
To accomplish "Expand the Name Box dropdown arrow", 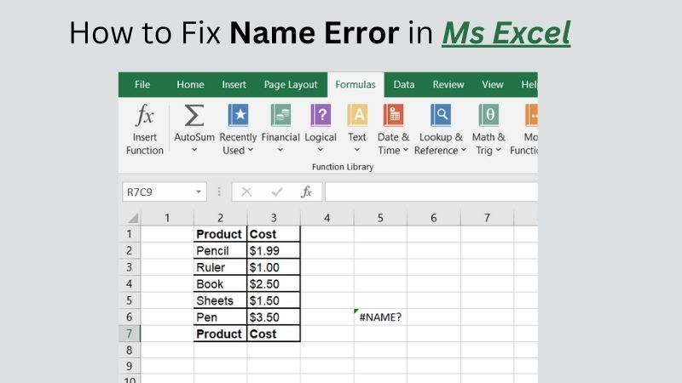I will (199, 192).
